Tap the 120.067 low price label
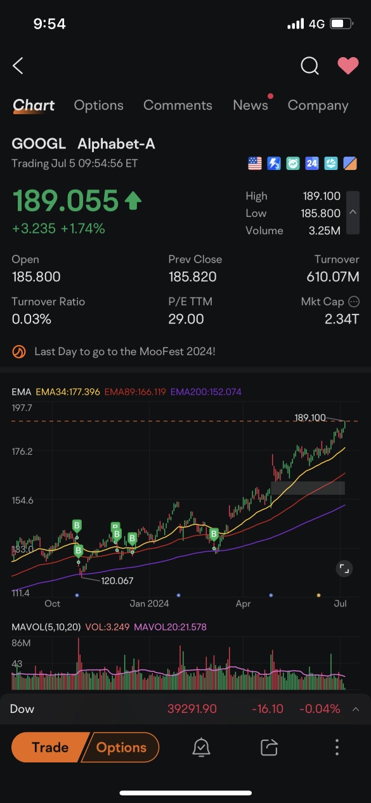 (117, 580)
